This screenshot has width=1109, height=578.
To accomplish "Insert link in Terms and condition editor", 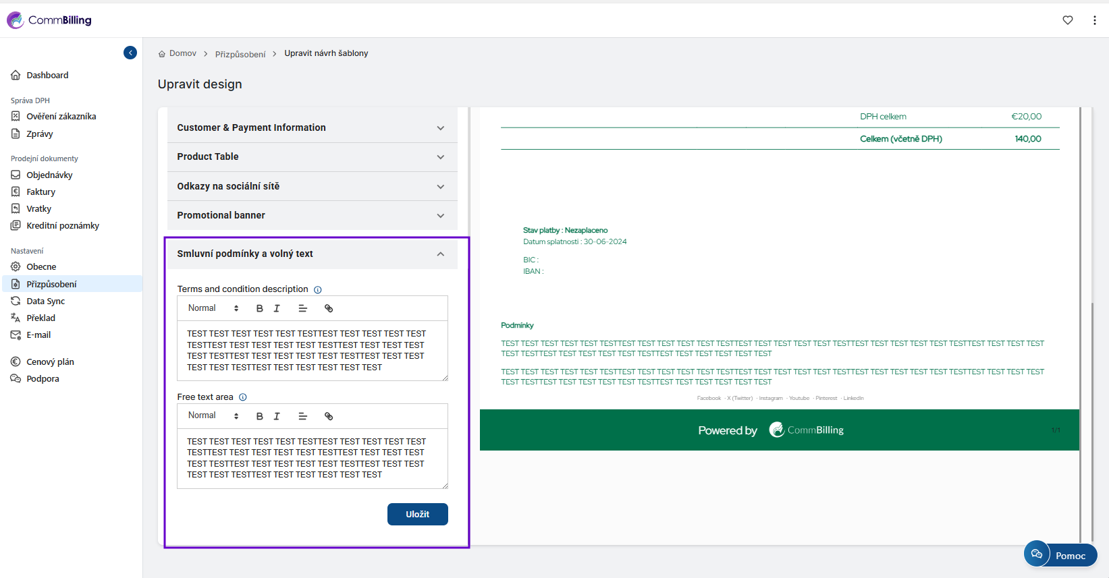I will tap(329, 308).
